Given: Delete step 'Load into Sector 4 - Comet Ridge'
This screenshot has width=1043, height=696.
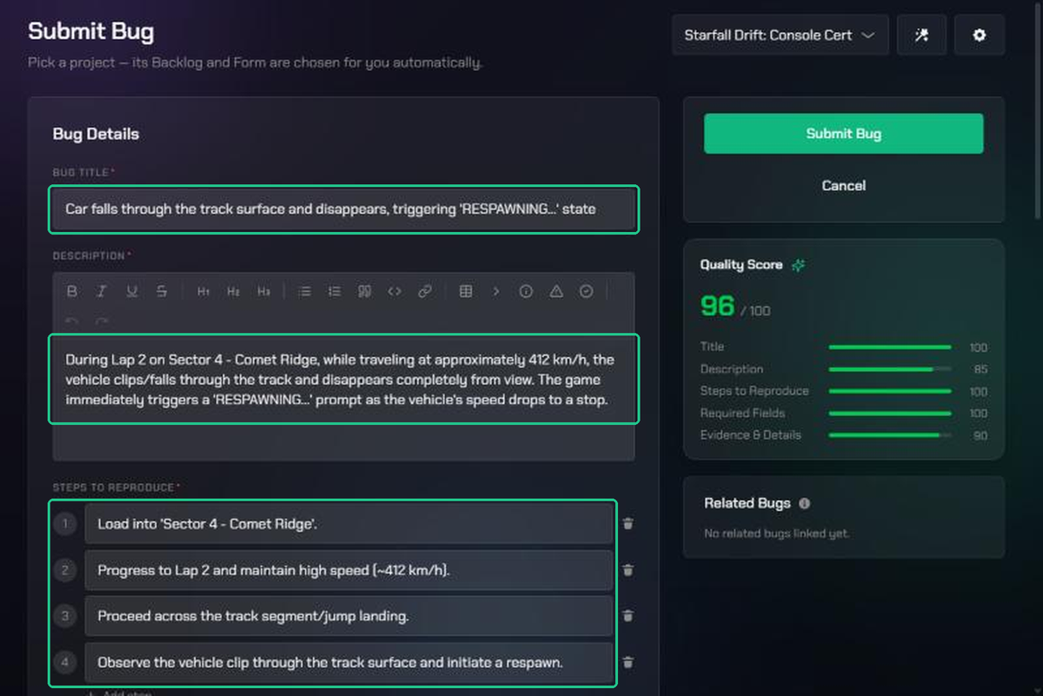Looking at the screenshot, I should 628,524.
